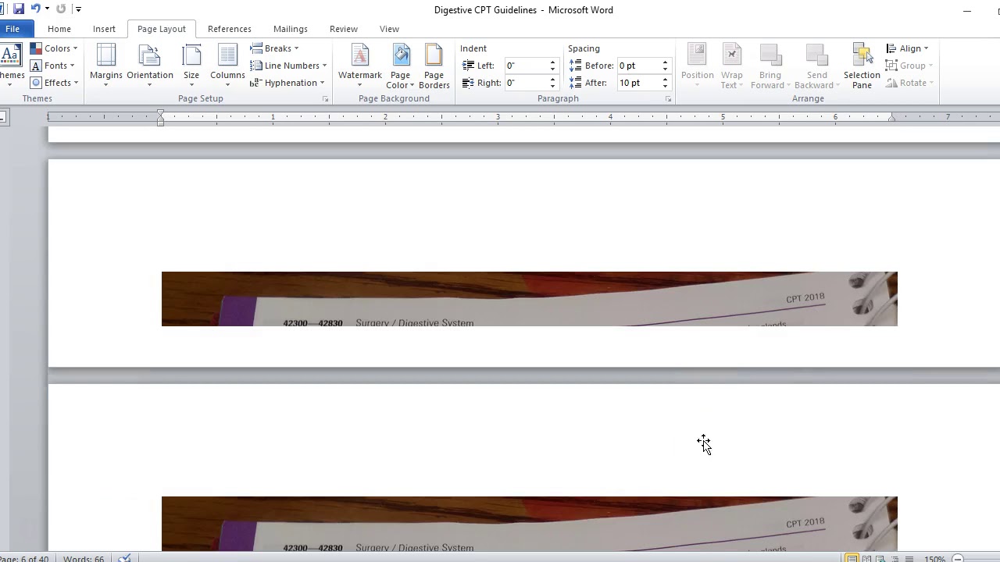Click the right indent marker on ruler

[891, 117]
